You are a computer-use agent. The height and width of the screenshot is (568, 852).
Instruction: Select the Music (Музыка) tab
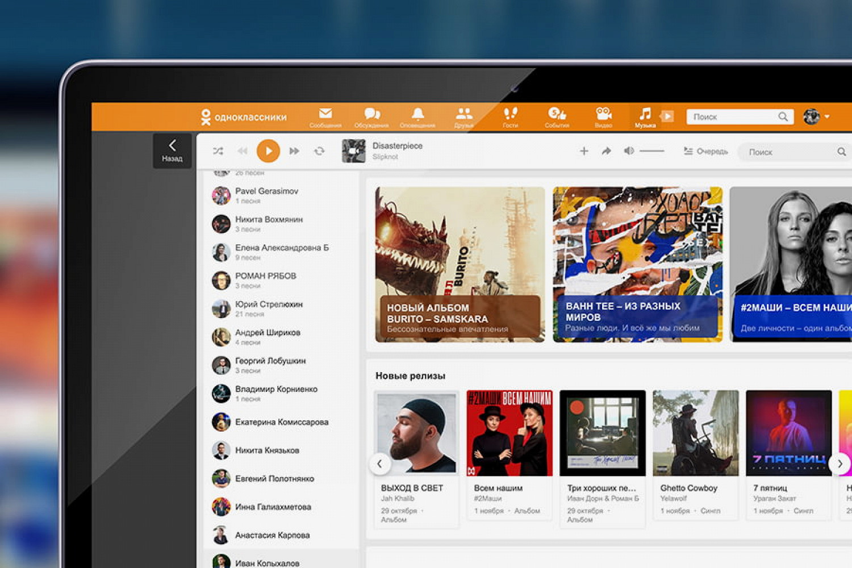[x=645, y=116]
